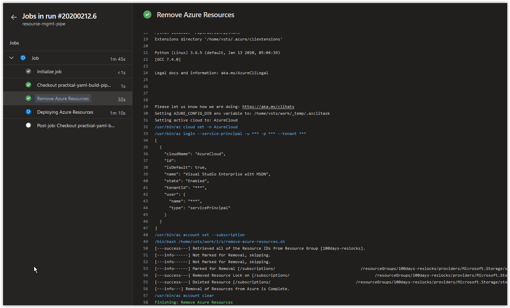The width and height of the screenshot is (510, 308).
Task: Click the Marked for Removal log line
Action: (331, 269)
